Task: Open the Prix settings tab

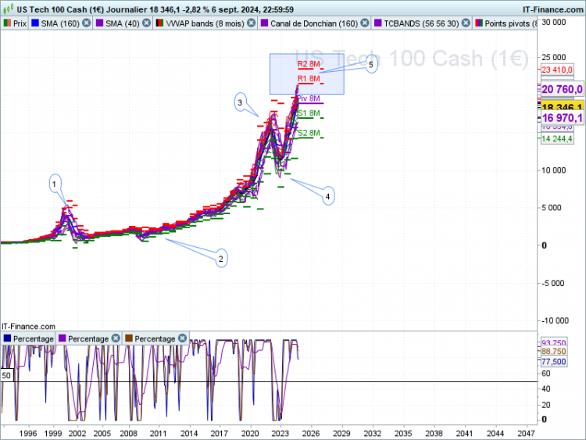Action: click(15, 23)
